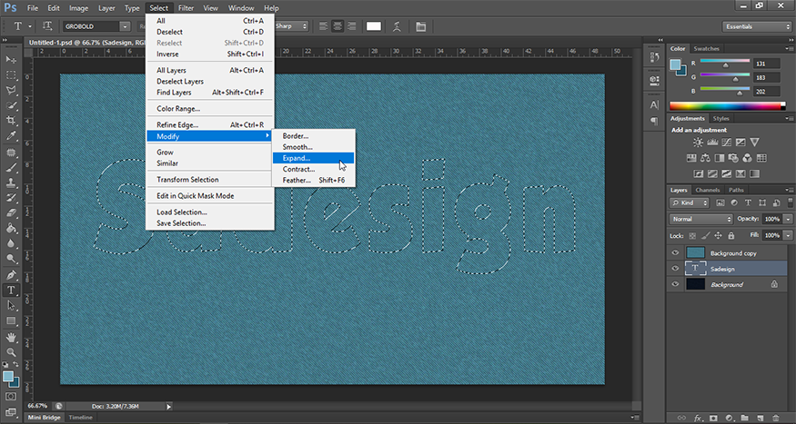Select the Eyedropper tool
Screen dimensions: 796x424
[11, 136]
